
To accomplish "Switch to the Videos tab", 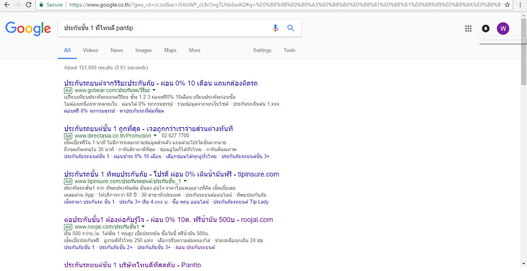I will click(x=91, y=50).
